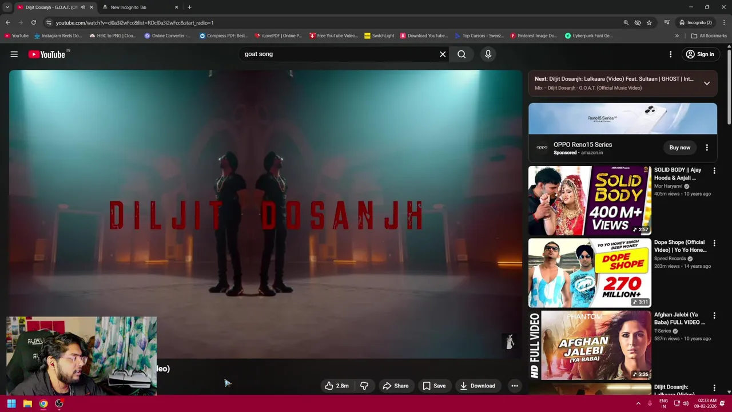The width and height of the screenshot is (732, 412).
Task: Bookmark this page with star icon
Action: [649, 22]
